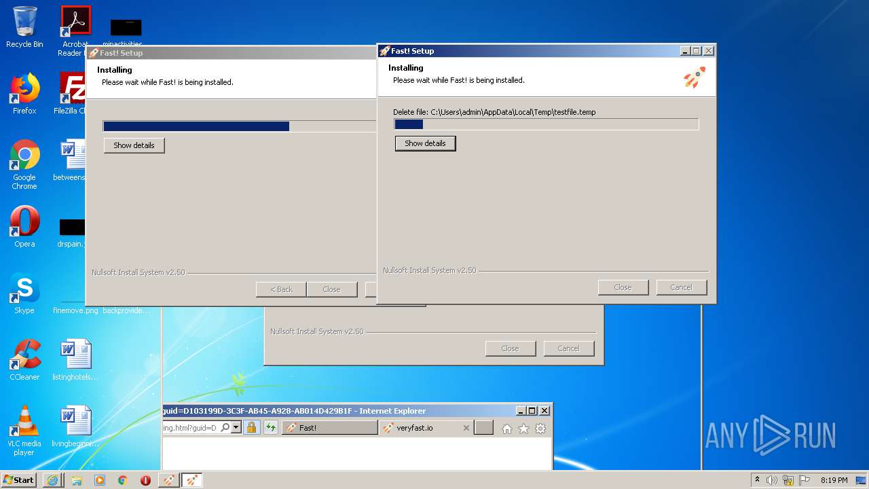This screenshot has width=869, height=489.
Task: Minimize the front Fast! Setup window
Action: click(685, 51)
